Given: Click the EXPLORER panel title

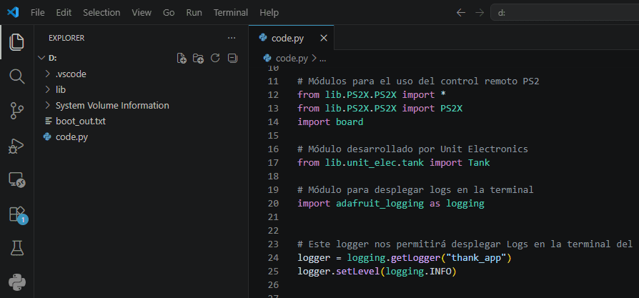Looking at the screenshot, I should click(66, 38).
